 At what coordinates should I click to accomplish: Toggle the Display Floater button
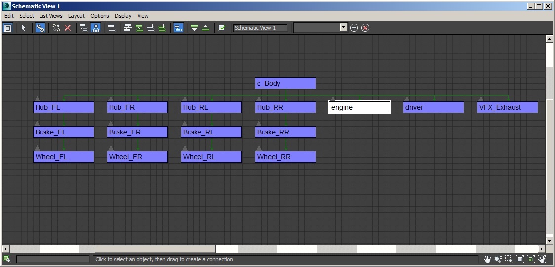(8, 28)
